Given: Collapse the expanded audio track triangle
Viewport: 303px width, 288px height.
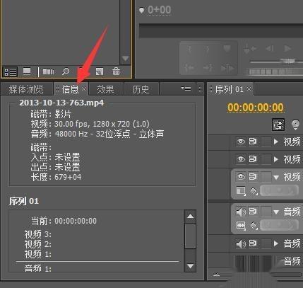Looking at the screenshot, I should click(x=276, y=212).
